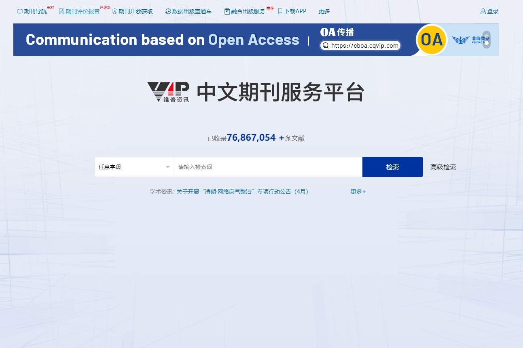Open 期刊开放获取 menu item

[x=136, y=11]
